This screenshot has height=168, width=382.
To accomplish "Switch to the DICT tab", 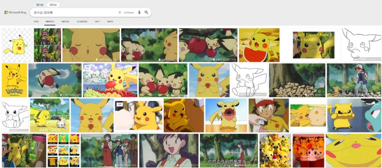I will [x=97, y=22].
